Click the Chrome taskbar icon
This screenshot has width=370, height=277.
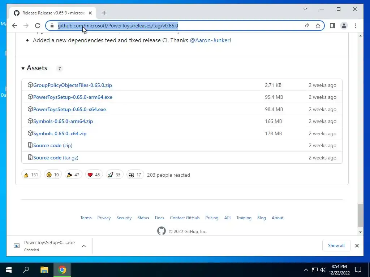[62, 270]
